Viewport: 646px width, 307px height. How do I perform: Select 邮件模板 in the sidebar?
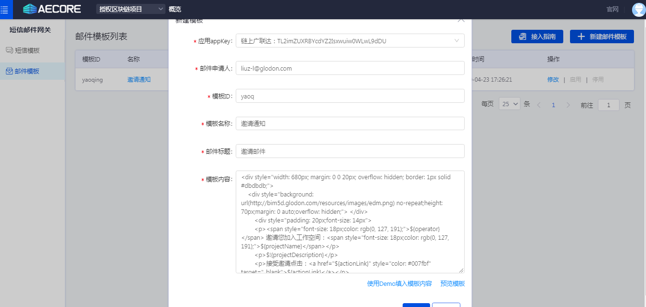pyautogui.click(x=27, y=71)
